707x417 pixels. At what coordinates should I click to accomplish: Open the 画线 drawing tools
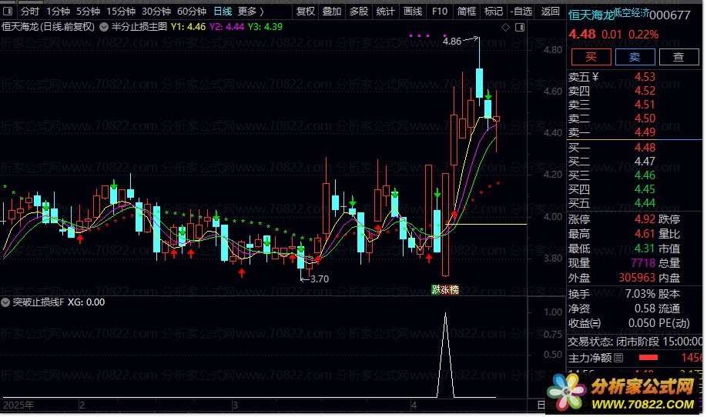pos(413,12)
